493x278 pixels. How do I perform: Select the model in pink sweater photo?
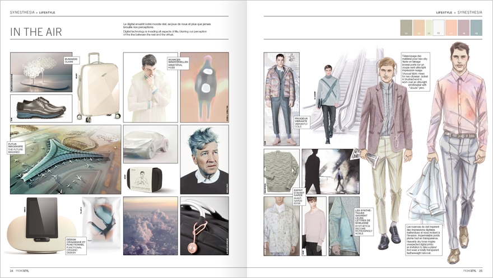(x=314, y=226)
